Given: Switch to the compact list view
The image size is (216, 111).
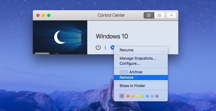Looking at the screenshot, I should click(x=159, y=15).
